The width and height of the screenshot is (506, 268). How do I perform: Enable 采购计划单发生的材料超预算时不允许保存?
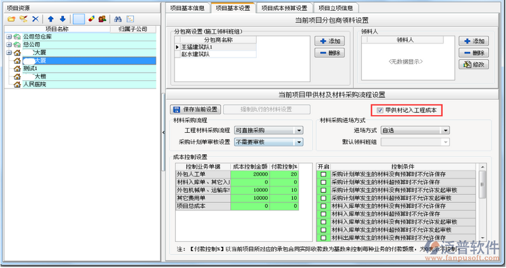323,182
